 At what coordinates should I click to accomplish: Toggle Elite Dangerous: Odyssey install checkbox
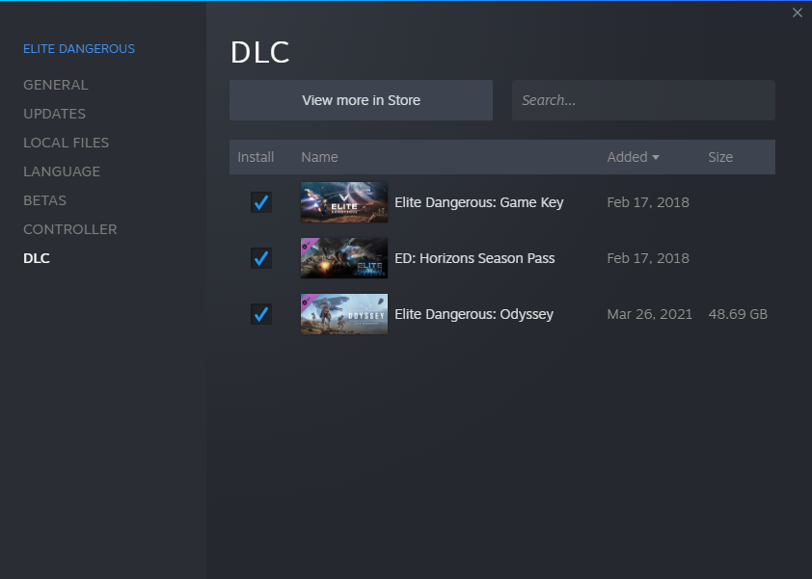tap(261, 314)
